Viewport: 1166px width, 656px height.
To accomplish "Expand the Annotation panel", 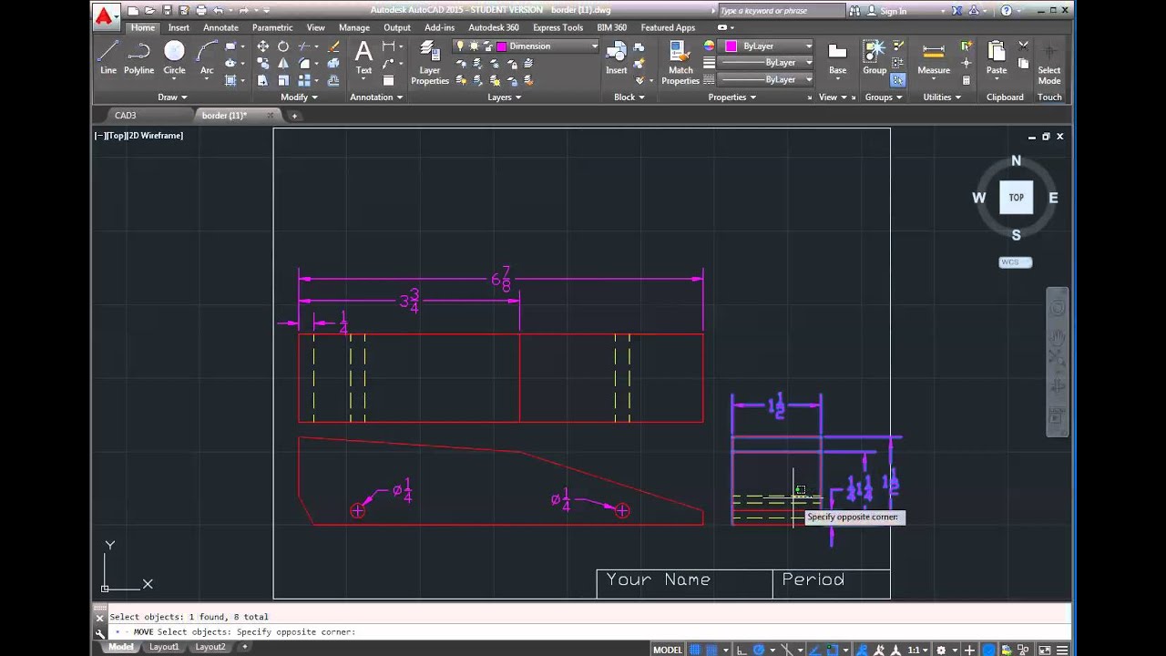I will [x=376, y=97].
